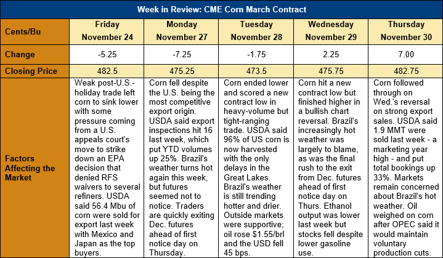Click the Tuesday commentary about new contract low
Image resolution: width=443 pixels, height=258 pixels.
(x=256, y=168)
